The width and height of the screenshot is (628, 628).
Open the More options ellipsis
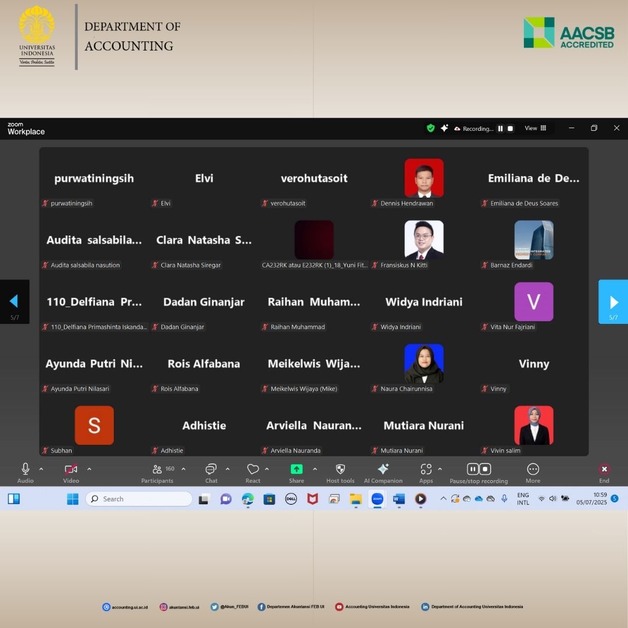(x=533, y=469)
